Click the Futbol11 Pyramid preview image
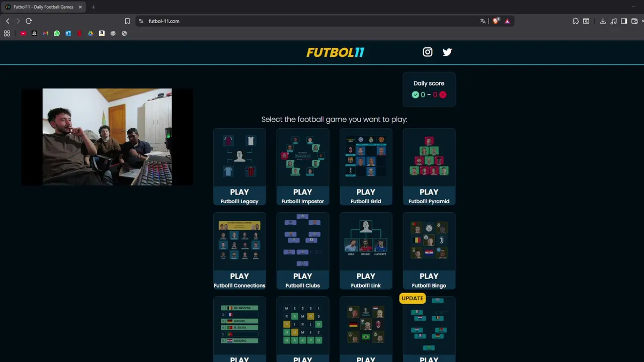The width and height of the screenshot is (644, 362). (x=429, y=157)
